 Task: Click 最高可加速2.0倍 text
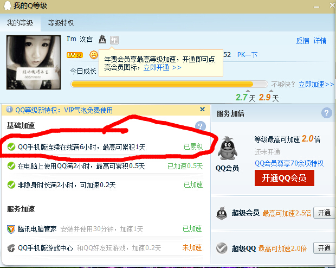point(282,248)
